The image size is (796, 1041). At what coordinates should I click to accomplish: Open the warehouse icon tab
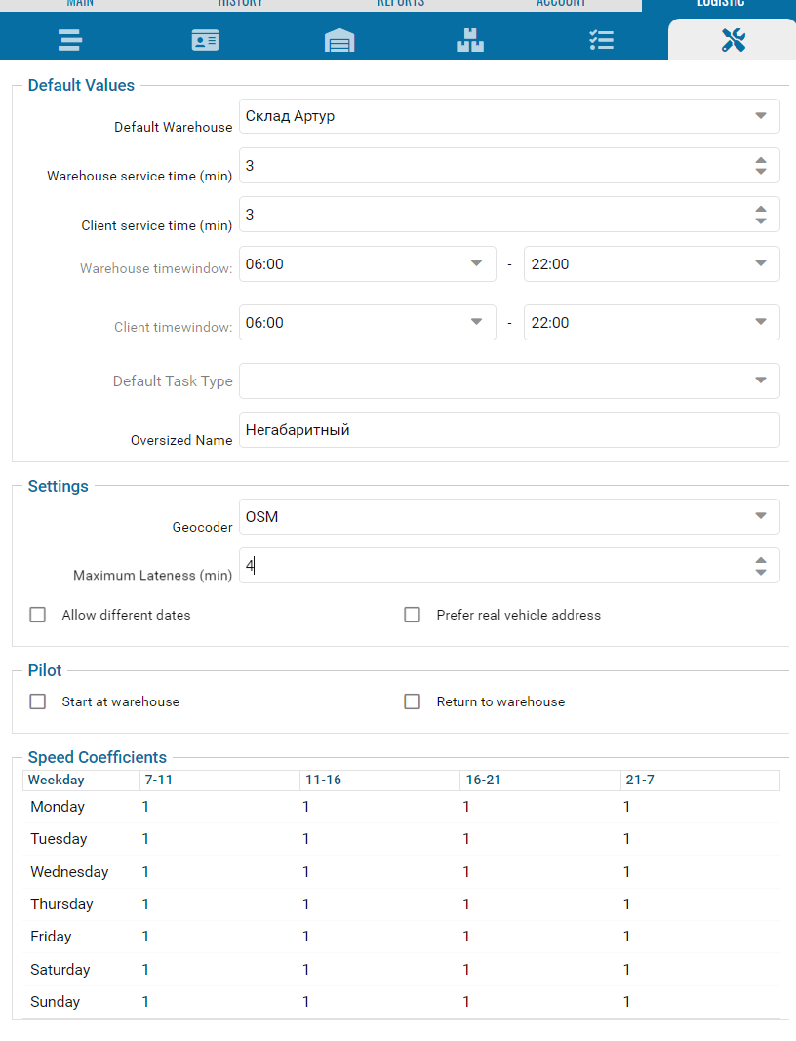(x=338, y=40)
